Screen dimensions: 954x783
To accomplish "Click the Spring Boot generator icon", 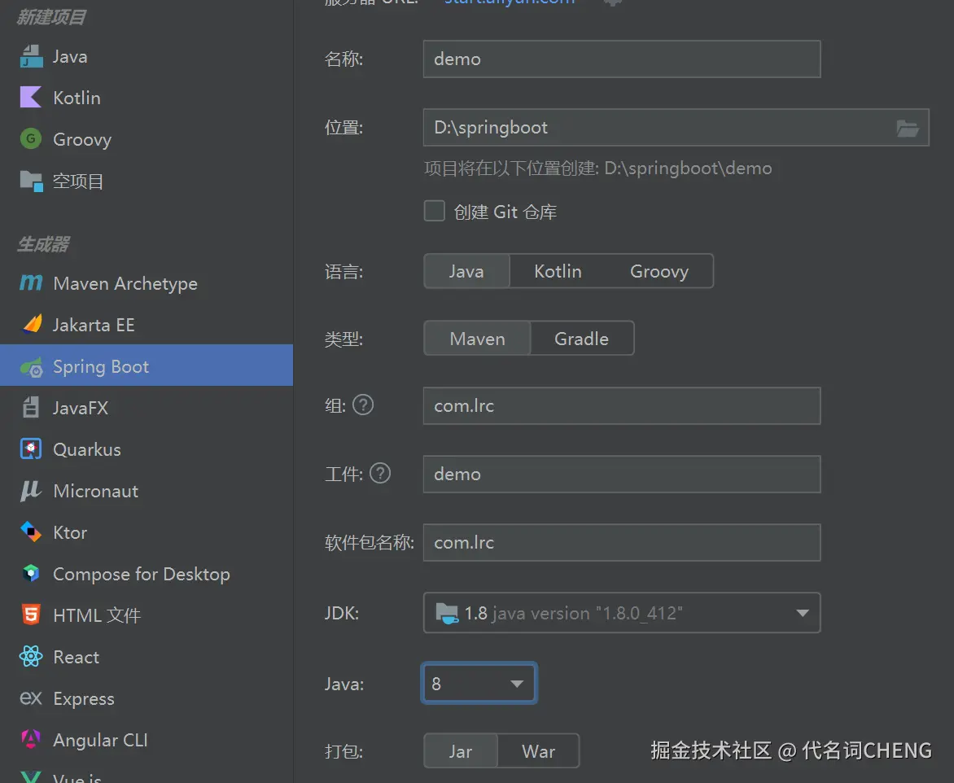I will point(32,367).
